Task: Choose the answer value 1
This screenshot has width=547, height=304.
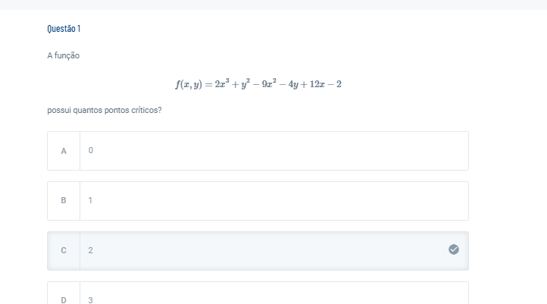Action: 90,200
